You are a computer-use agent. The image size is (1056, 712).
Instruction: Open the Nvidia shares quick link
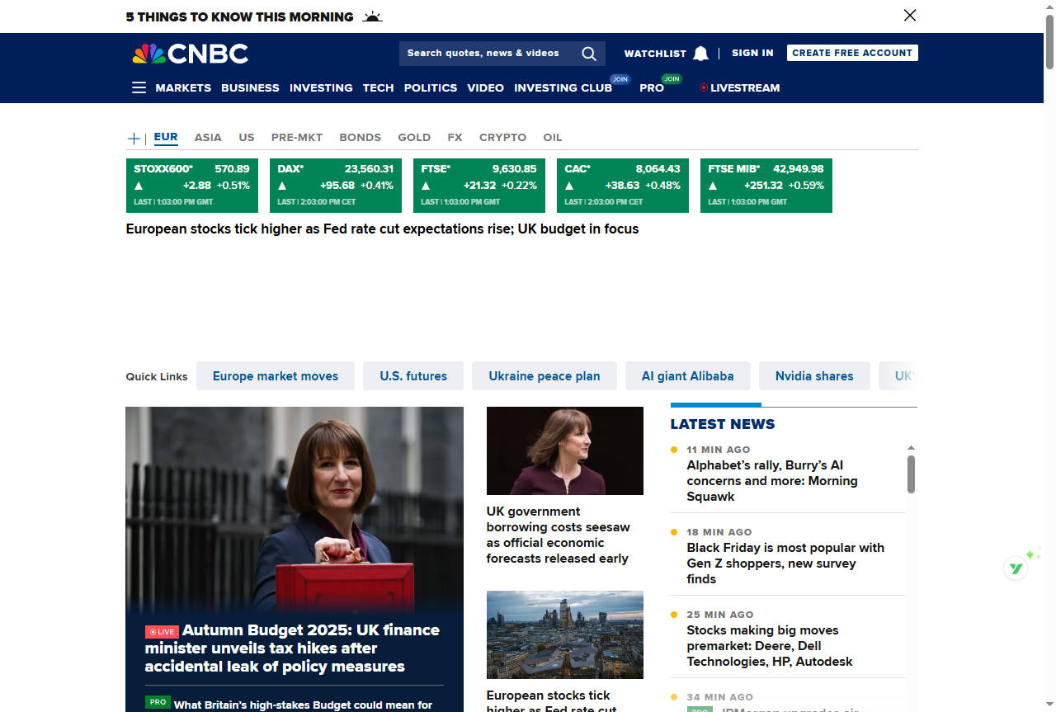point(813,375)
